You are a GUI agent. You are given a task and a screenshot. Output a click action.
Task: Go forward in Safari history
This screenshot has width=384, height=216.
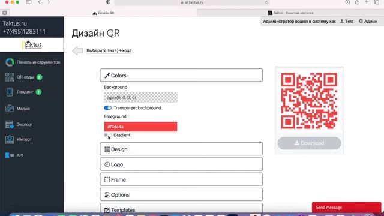49,2
